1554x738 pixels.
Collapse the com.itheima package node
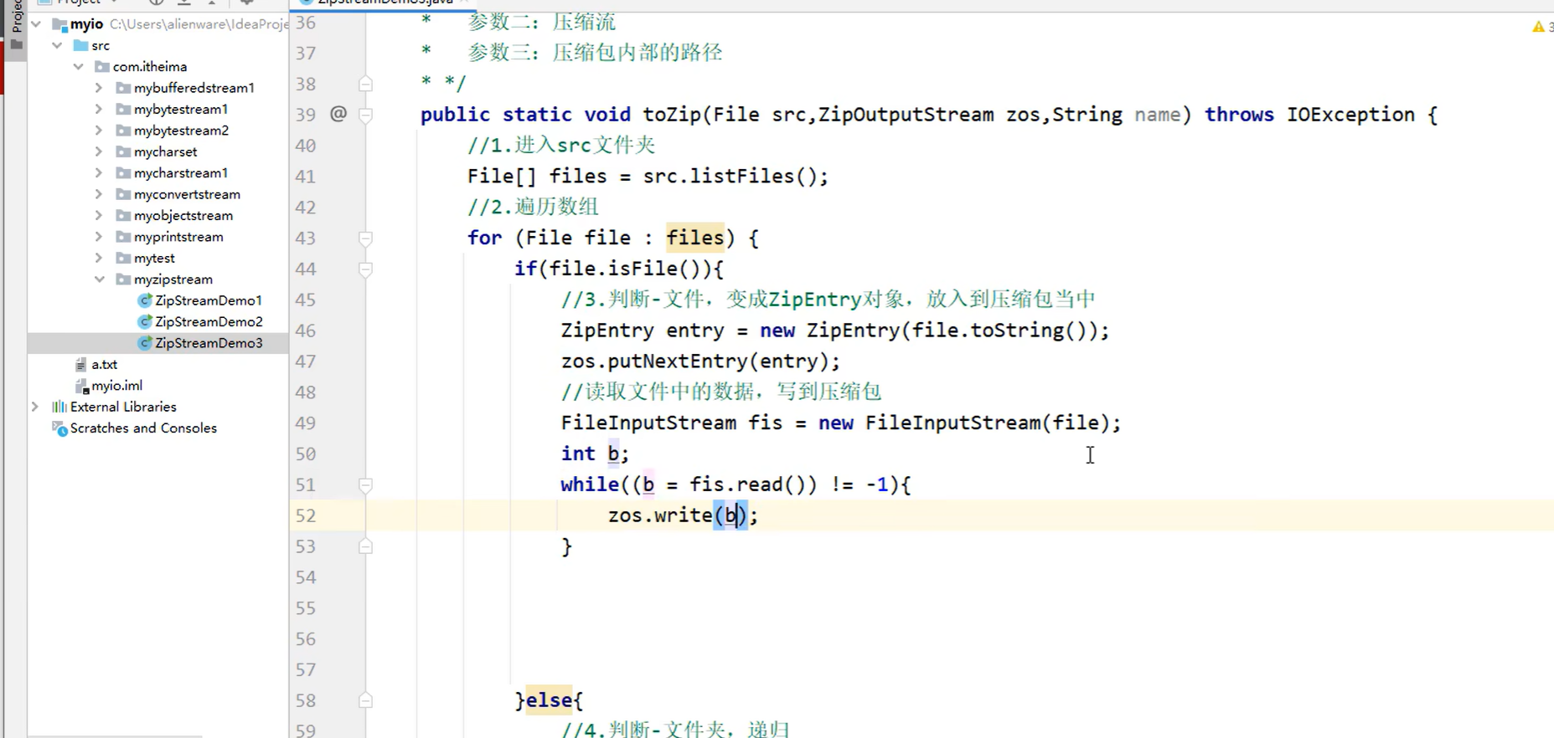79,66
